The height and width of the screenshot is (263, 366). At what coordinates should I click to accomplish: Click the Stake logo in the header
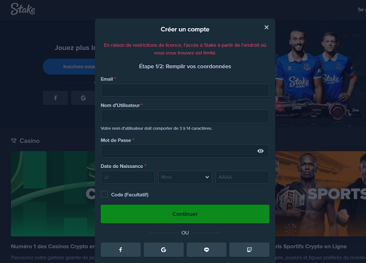point(23,9)
